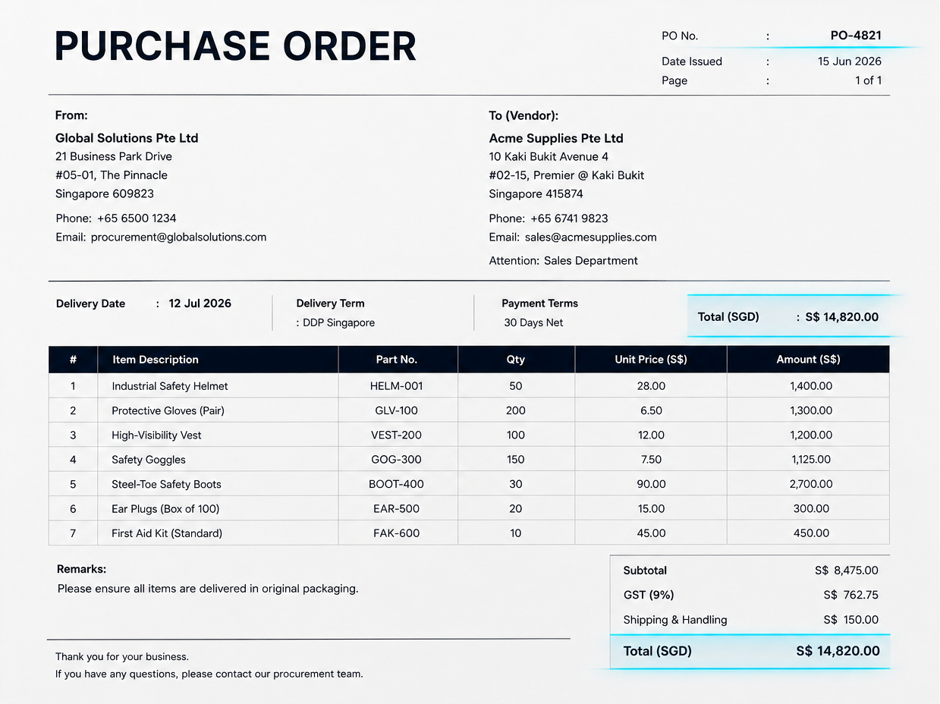Viewport: 940px width, 704px height.
Task: Click the amount 300.00 for ear plugs
Action: click(x=811, y=509)
